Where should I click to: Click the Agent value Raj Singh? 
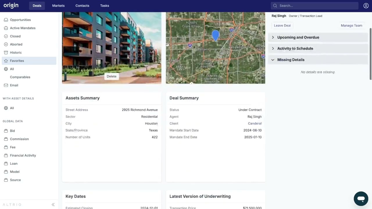[x=255, y=117]
